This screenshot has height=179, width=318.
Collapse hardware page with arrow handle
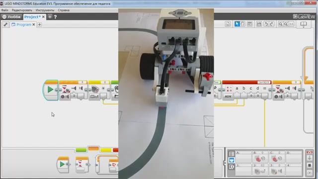[225, 163]
